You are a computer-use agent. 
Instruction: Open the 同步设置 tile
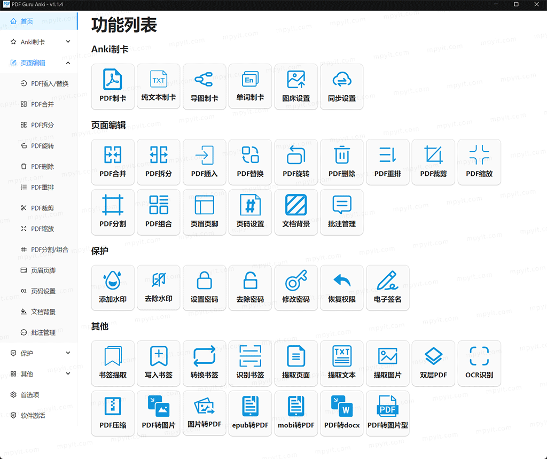coord(342,87)
